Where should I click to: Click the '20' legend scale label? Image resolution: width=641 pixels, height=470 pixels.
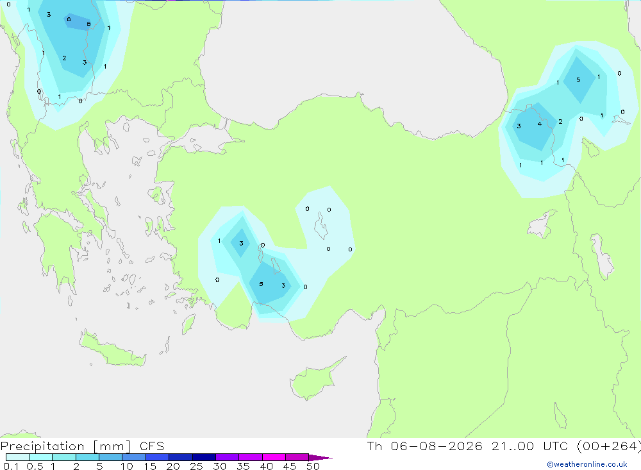point(173,466)
